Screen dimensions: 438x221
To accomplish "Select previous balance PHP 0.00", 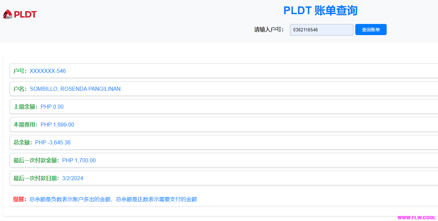I will (52, 107).
